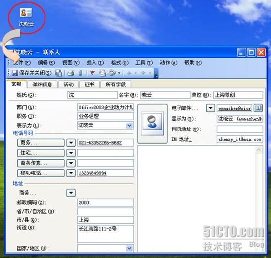The height and width of the screenshot is (258, 271).
Task: Open the dropdown arrow next to 移动电话
Action: [x=71, y=173]
